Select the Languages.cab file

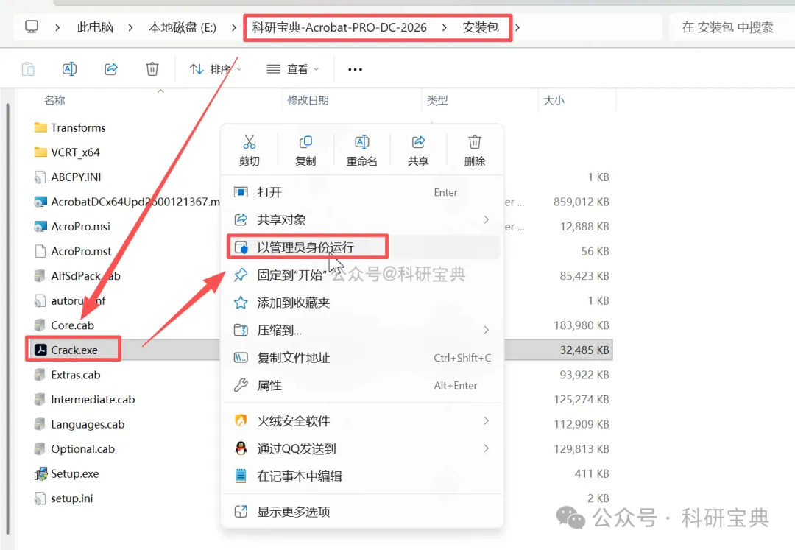click(x=88, y=424)
